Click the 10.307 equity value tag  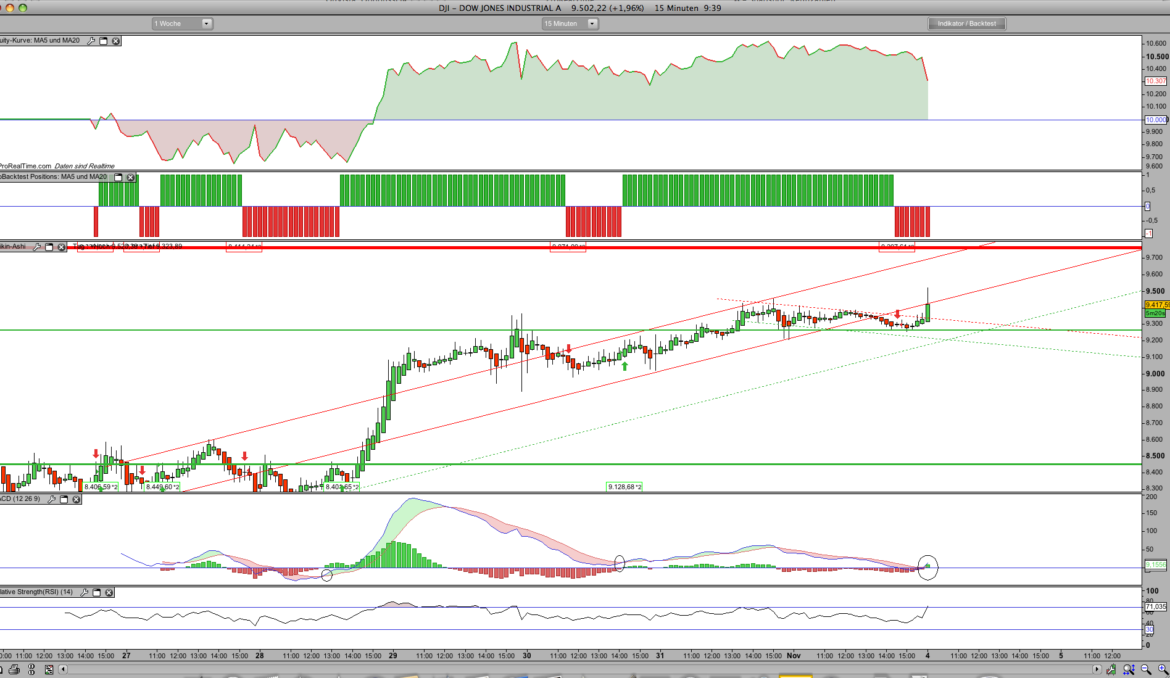(1156, 81)
